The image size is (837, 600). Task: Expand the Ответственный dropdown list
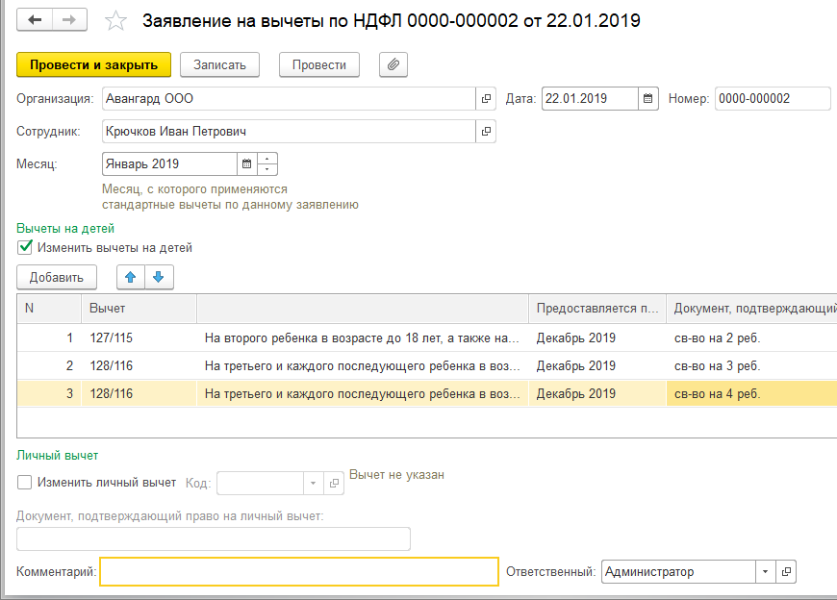pos(765,571)
